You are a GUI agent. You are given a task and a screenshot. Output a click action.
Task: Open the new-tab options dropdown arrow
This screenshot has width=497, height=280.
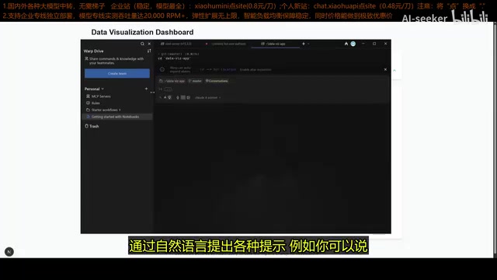pyautogui.click(x=308, y=44)
